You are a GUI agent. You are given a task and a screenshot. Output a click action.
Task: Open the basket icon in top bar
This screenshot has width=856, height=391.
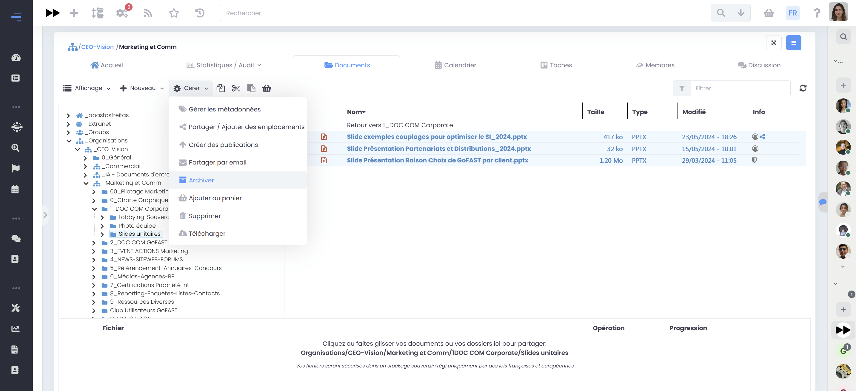(x=769, y=13)
